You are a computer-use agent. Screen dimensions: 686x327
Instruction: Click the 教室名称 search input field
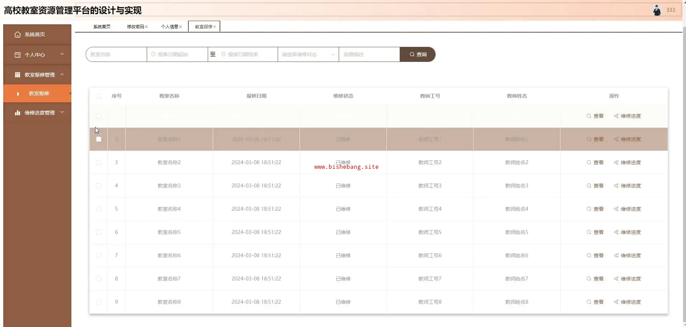point(117,54)
